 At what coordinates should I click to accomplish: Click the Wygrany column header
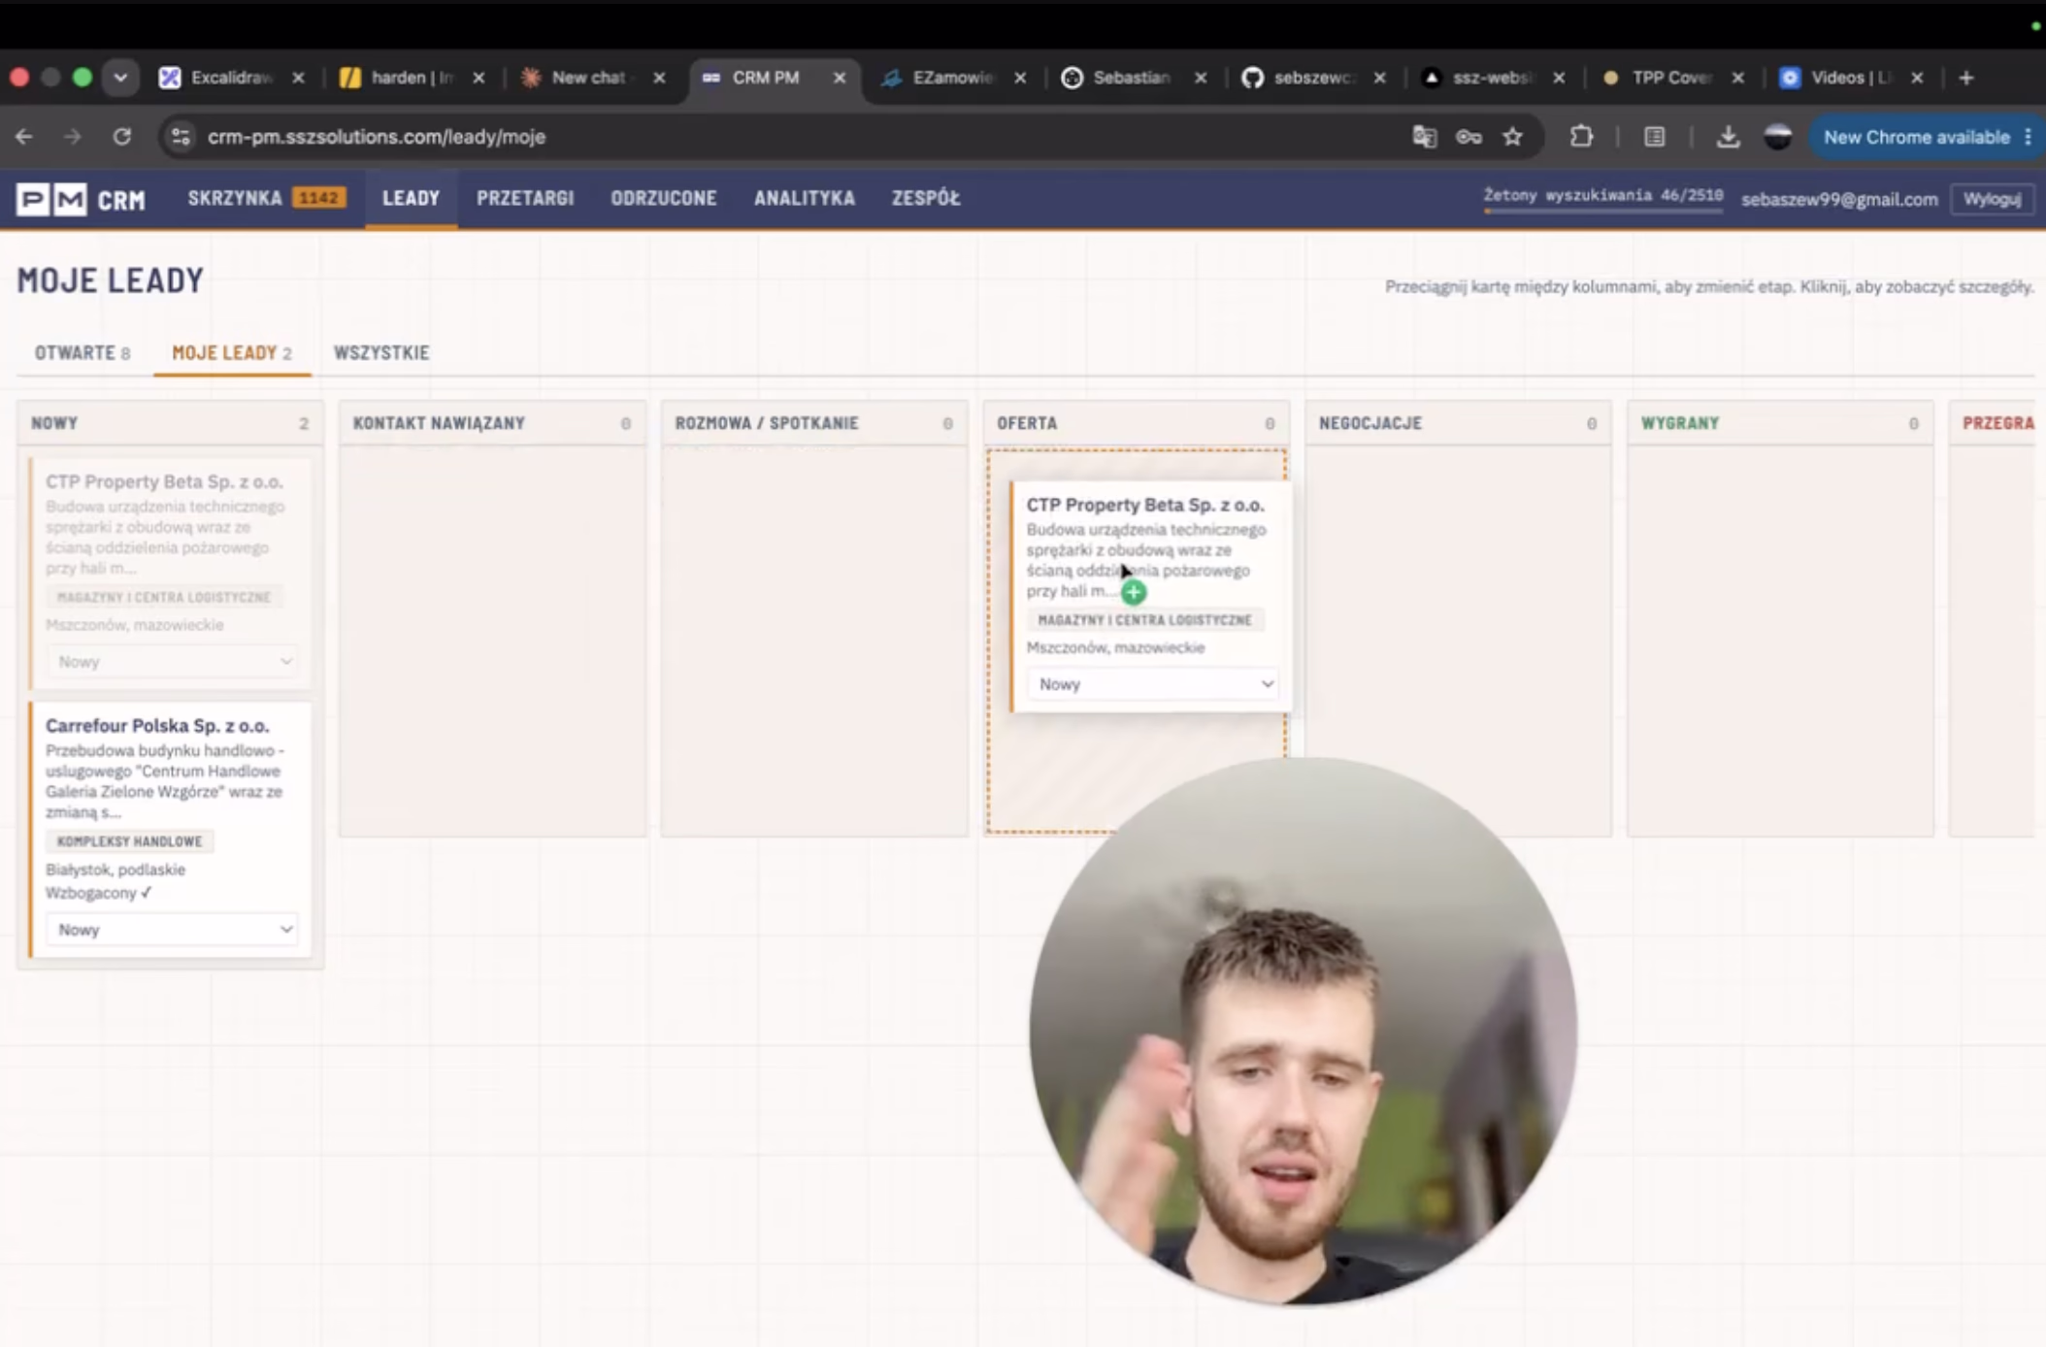click(x=1780, y=423)
